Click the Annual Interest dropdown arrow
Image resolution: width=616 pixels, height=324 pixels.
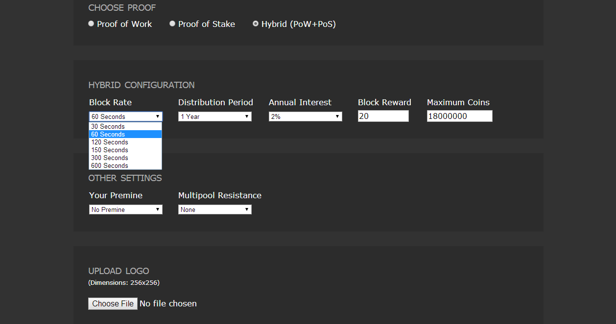[x=337, y=116]
